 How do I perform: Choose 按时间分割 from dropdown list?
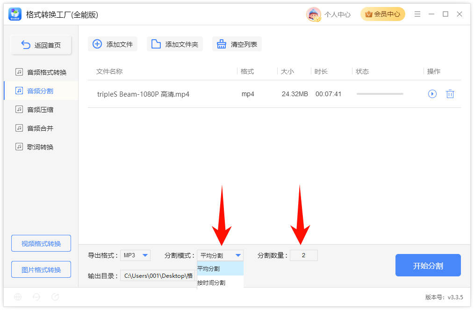[x=220, y=282]
